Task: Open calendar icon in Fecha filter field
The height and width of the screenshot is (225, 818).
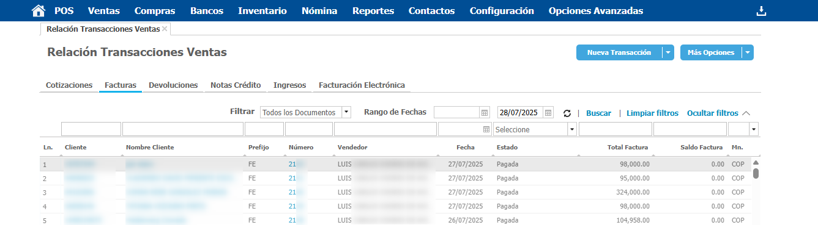Action: (x=486, y=129)
